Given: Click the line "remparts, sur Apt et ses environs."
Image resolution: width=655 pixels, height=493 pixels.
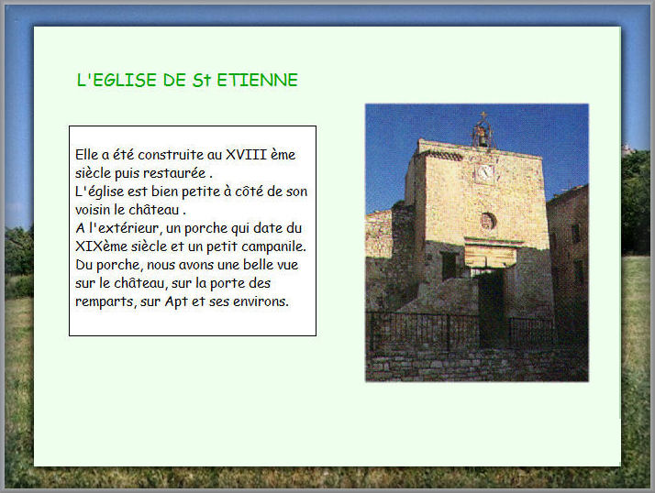Looking at the screenshot, I should [183, 301].
